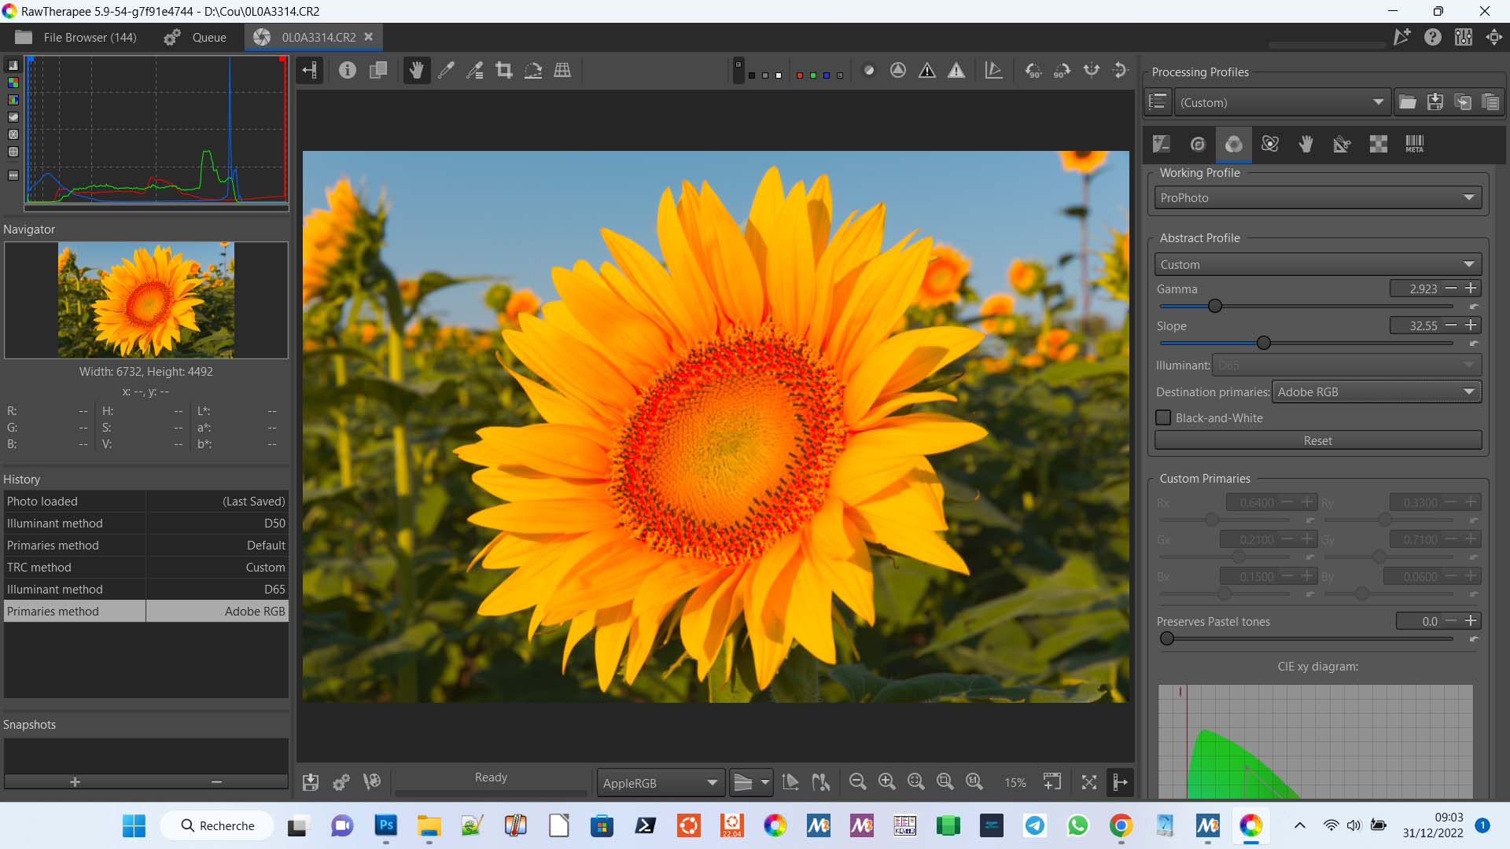The height and width of the screenshot is (849, 1510).
Task: Open the Queue tab
Action: (x=195, y=37)
